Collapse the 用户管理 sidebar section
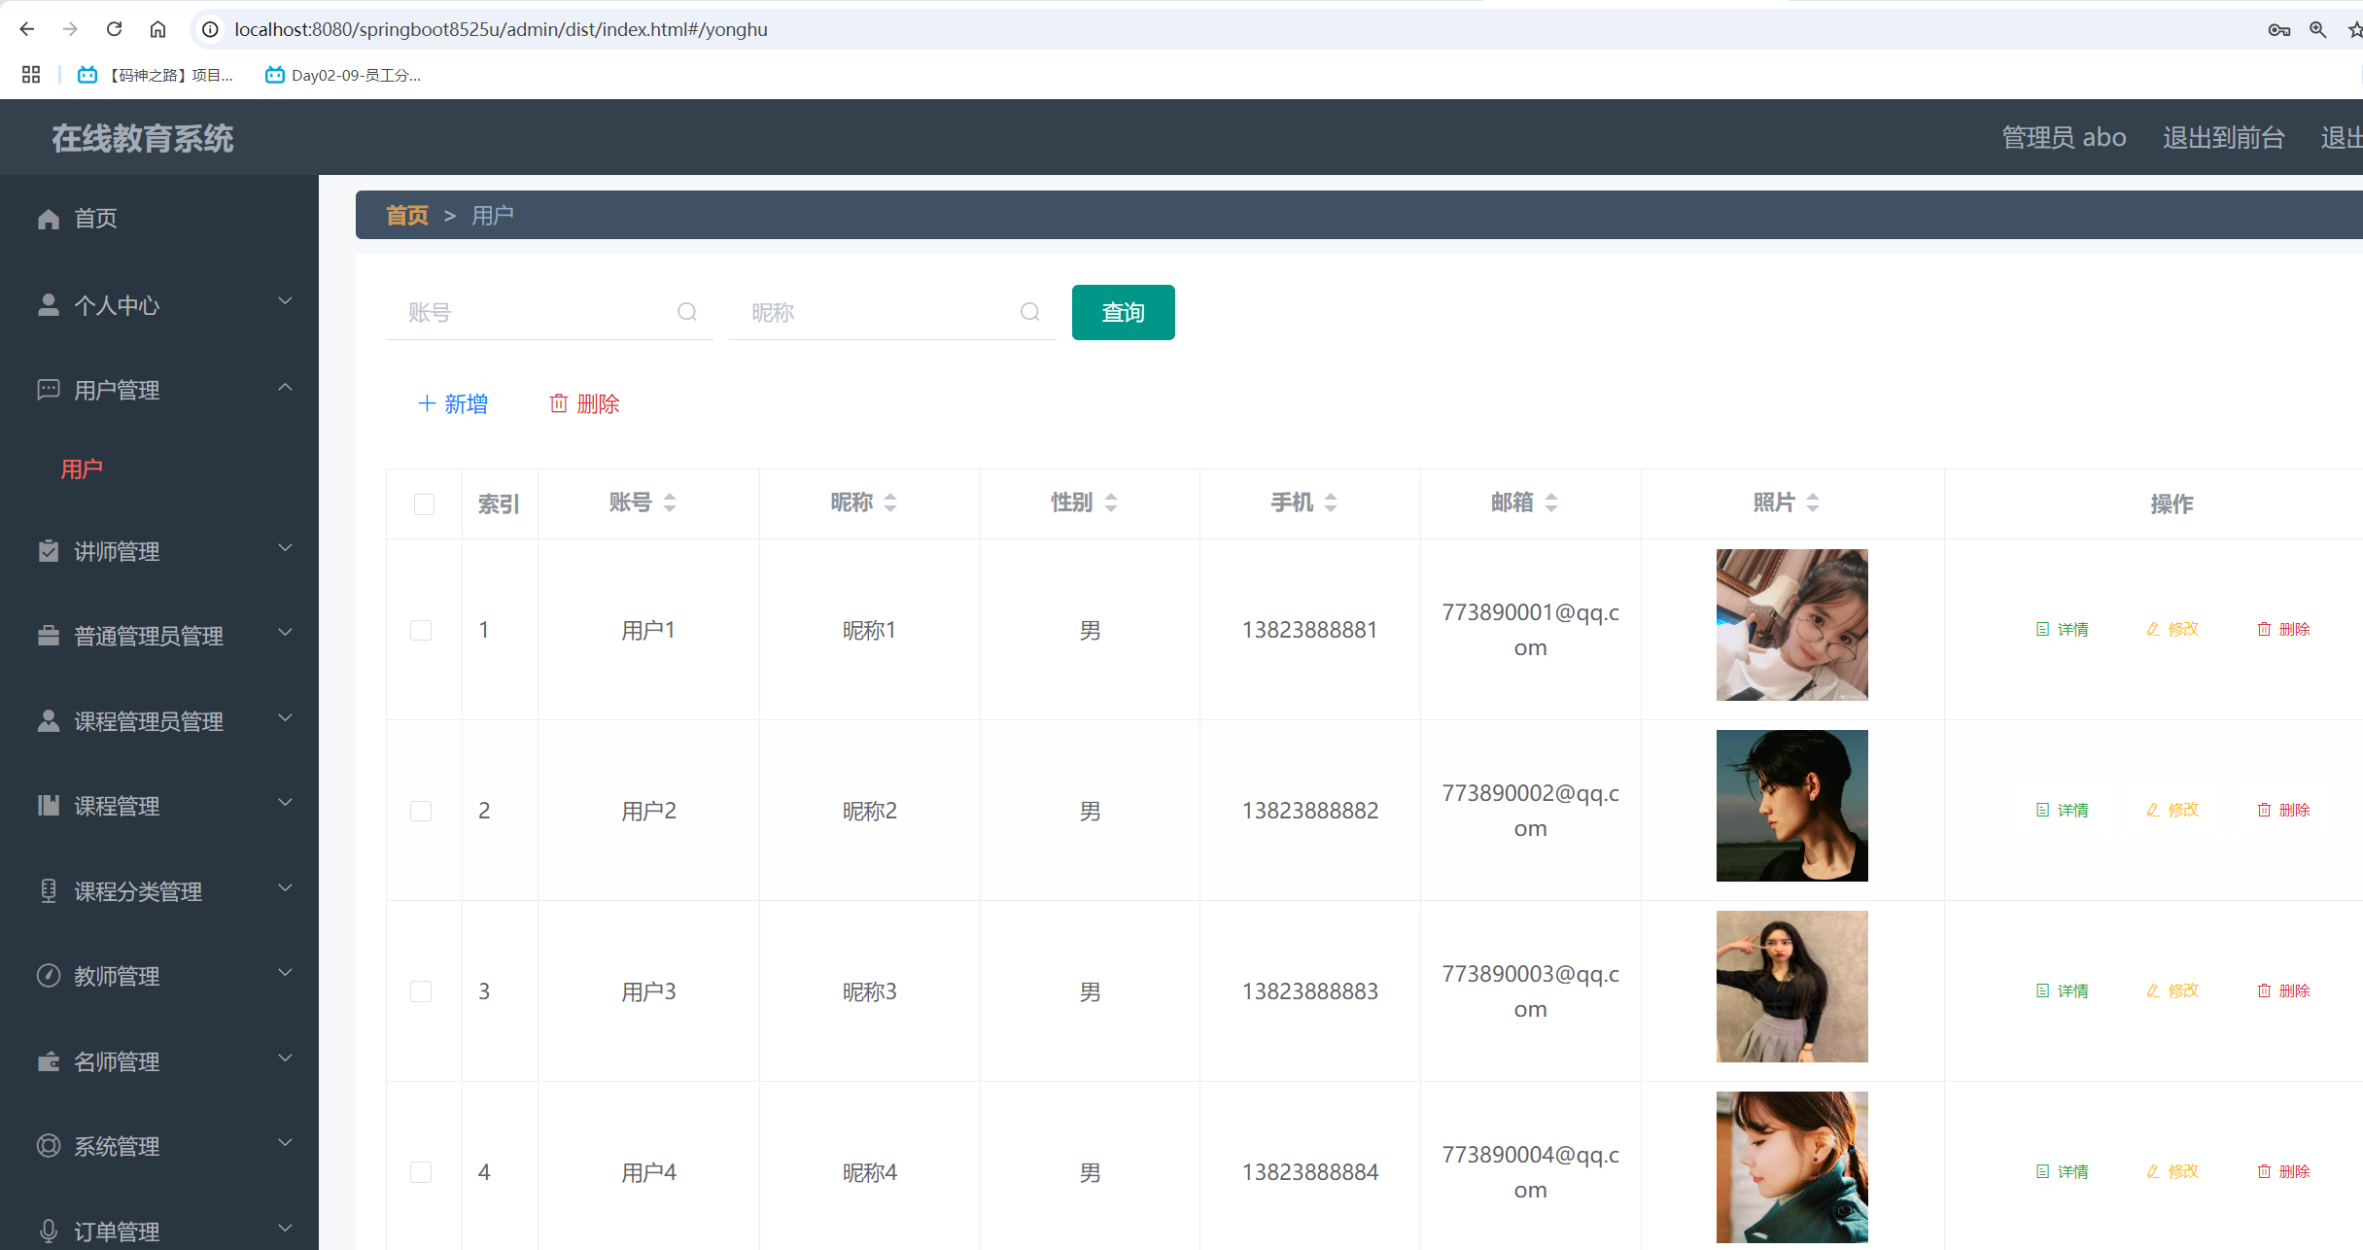 pyautogui.click(x=284, y=389)
